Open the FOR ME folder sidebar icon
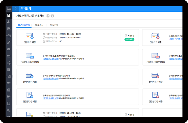This screenshot has height=123, width=188. [9, 36]
